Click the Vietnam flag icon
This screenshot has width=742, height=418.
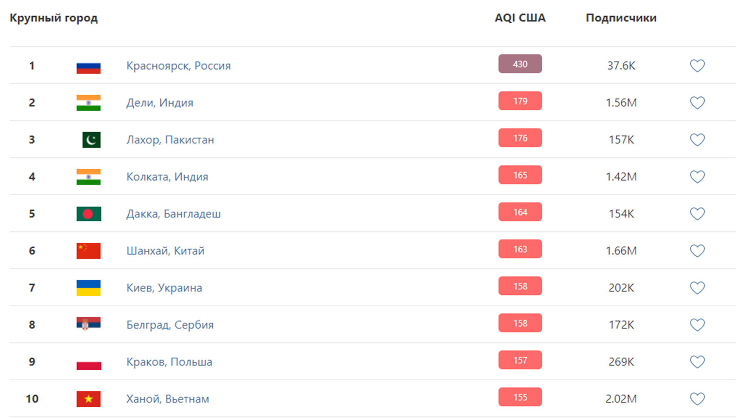(88, 399)
